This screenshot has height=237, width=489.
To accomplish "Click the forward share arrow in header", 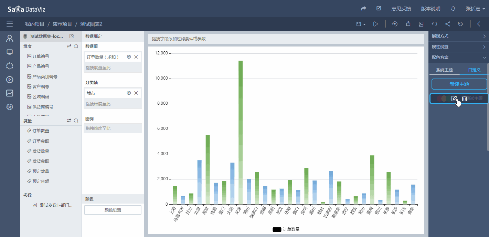I will [x=364, y=8].
